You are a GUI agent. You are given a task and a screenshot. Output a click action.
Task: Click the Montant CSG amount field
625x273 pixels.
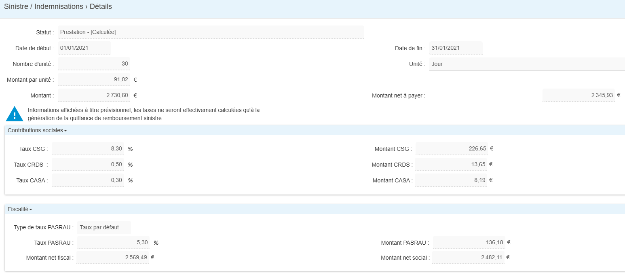click(x=451, y=149)
